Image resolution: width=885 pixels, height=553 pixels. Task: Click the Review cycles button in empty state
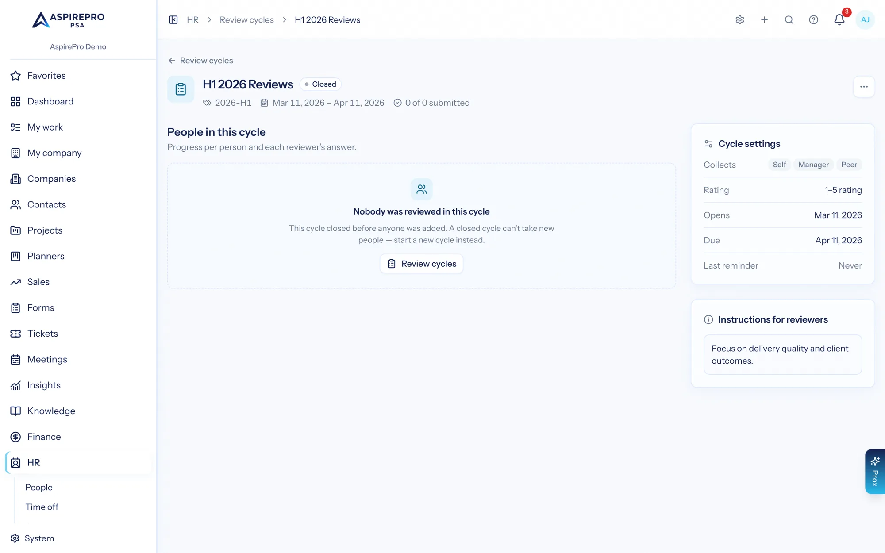(422, 264)
